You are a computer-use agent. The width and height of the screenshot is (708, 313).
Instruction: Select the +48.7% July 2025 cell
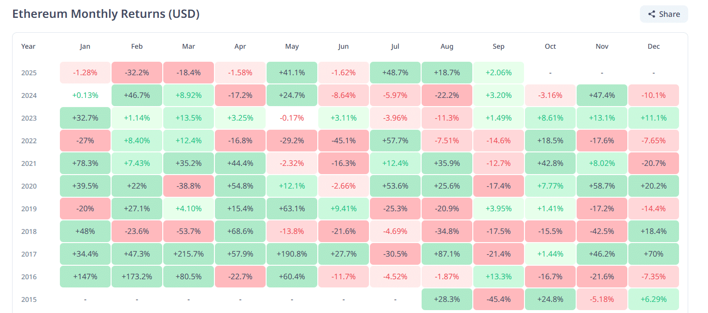(x=395, y=73)
